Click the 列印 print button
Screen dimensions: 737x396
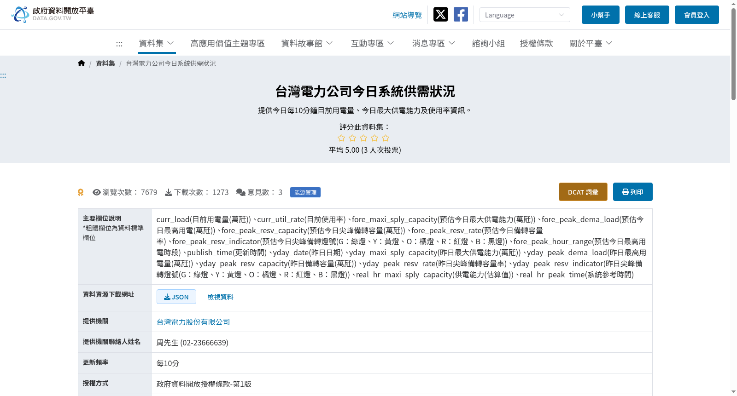(x=633, y=192)
